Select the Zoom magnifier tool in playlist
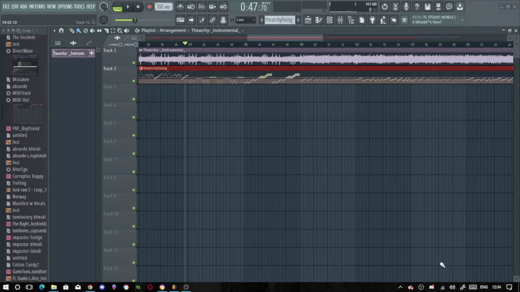 point(120,31)
